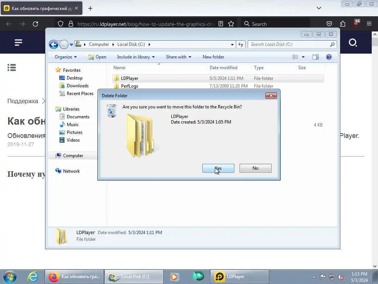The width and height of the screenshot is (378, 284).
Task: Select the PerfLogs folder row
Action: (x=218, y=86)
